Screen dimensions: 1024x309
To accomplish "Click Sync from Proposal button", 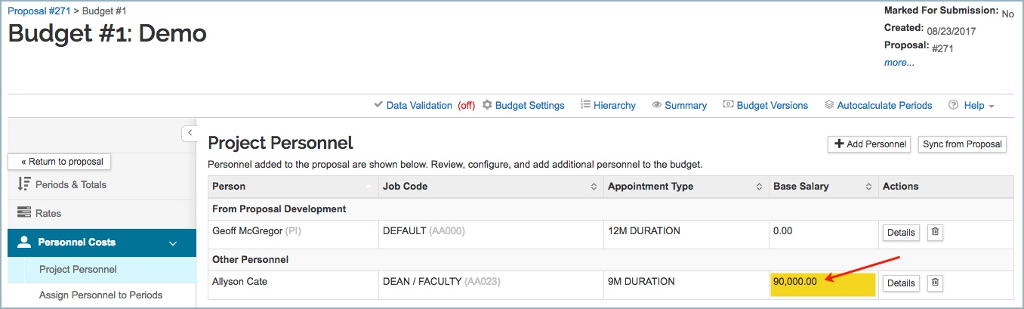I will click(x=962, y=144).
